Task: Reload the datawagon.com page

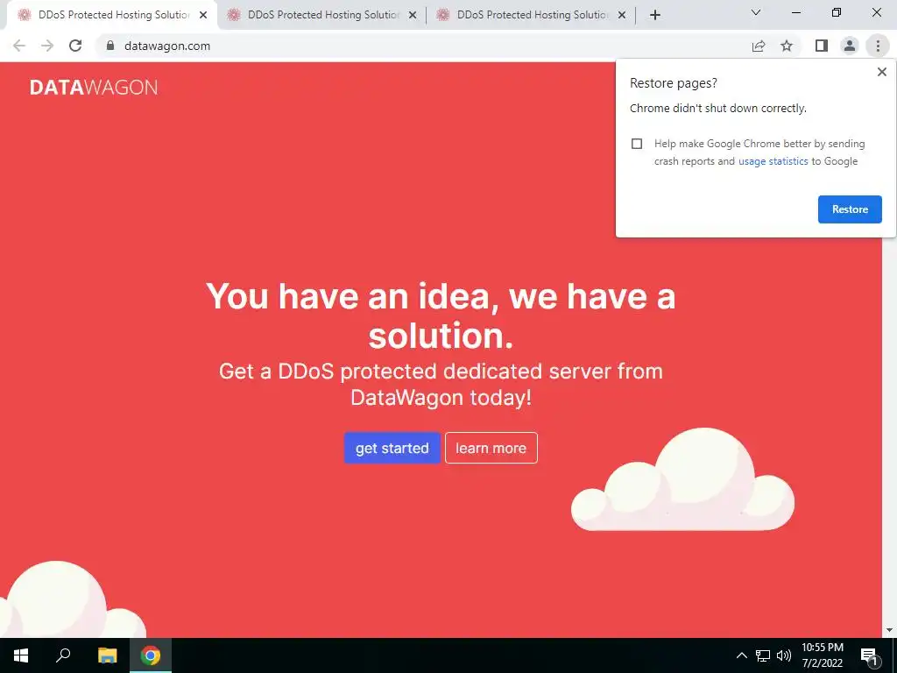Action: coord(75,46)
